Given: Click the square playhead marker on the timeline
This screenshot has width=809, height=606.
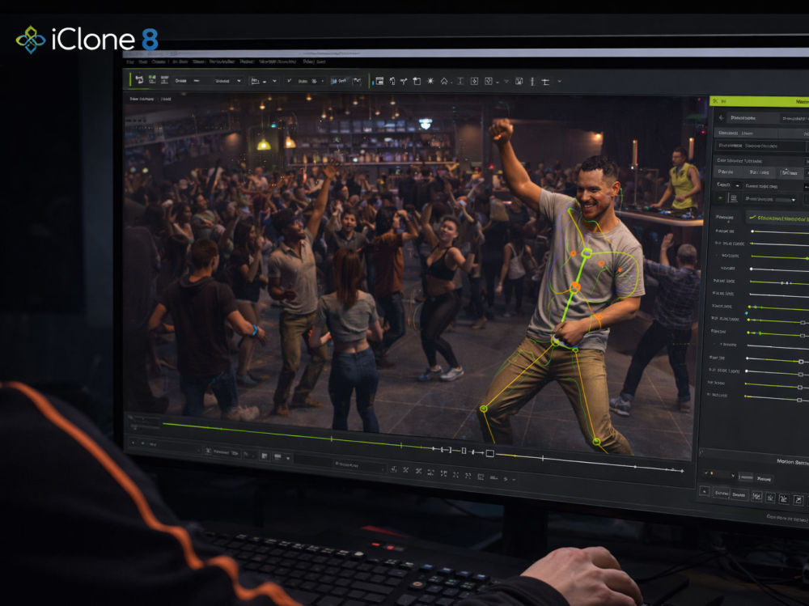Looking at the screenshot, I should click(490, 454).
